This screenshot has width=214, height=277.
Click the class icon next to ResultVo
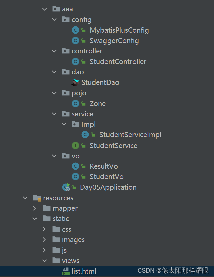coord(76,166)
